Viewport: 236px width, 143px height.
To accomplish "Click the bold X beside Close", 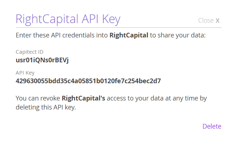I will (218, 21).
